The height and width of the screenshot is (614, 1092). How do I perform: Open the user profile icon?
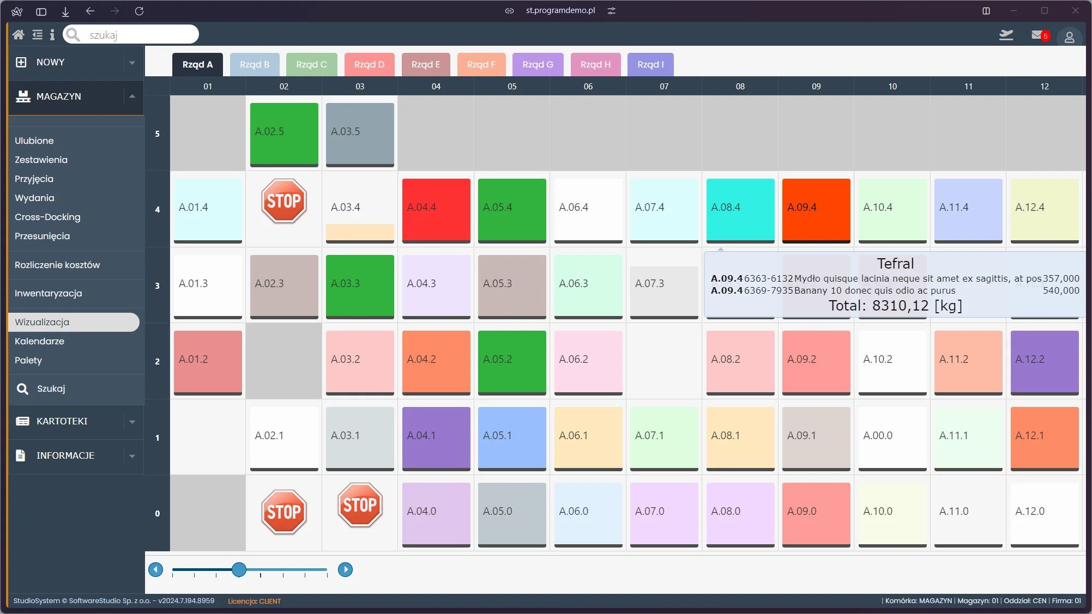[x=1069, y=37]
